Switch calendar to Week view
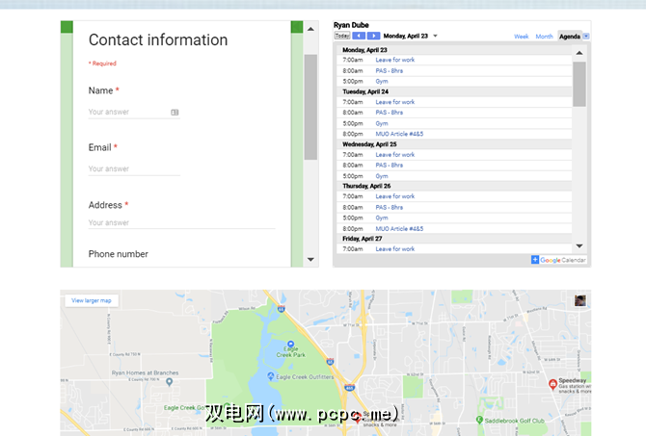This screenshot has width=646, height=436. pos(522,37)
